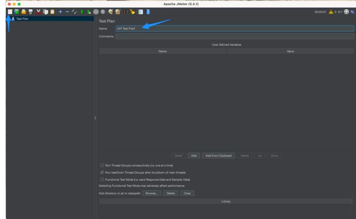The width and height of the screenshot is (356, 219).
Task: Click the Down button
Action: tap(274, 156)
